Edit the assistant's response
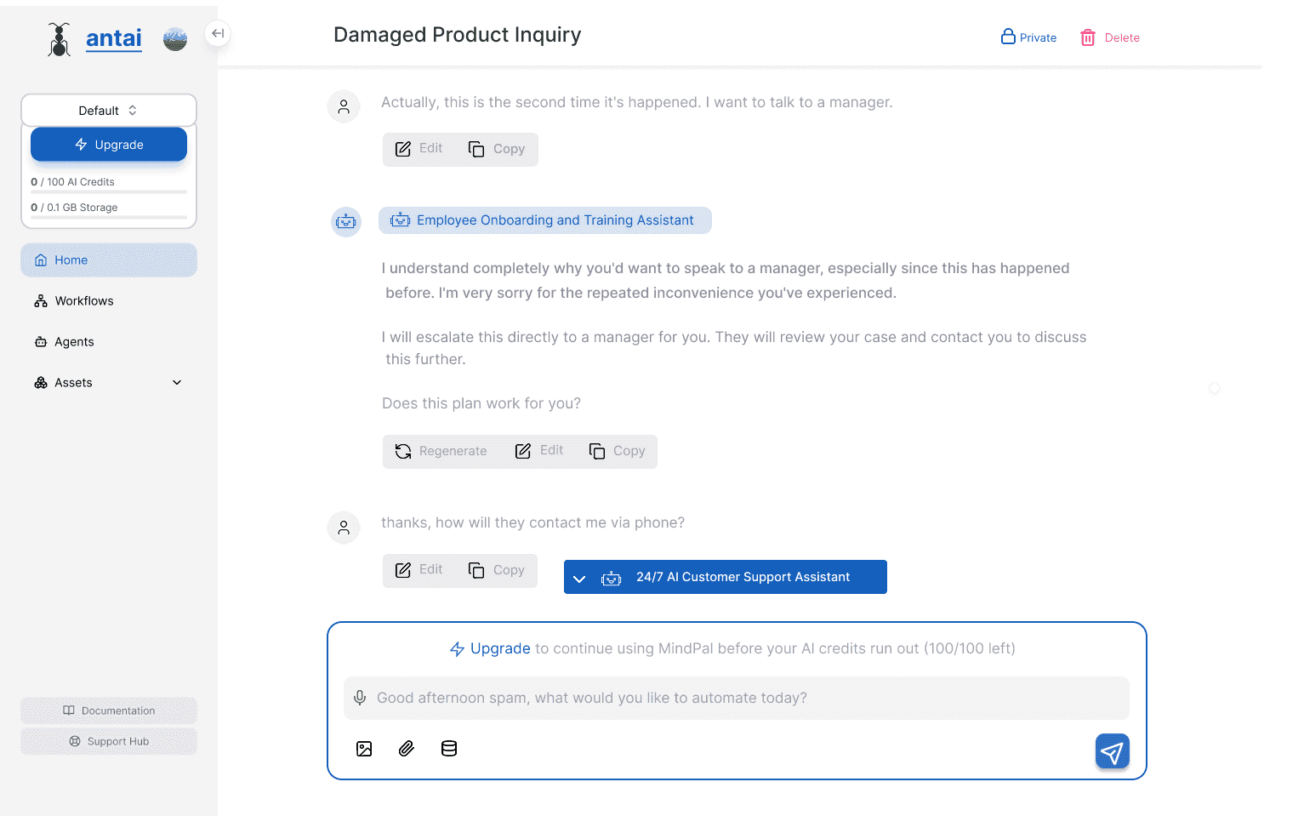Viewport: 1304px width, 816px height. click(x=539, y=451)
